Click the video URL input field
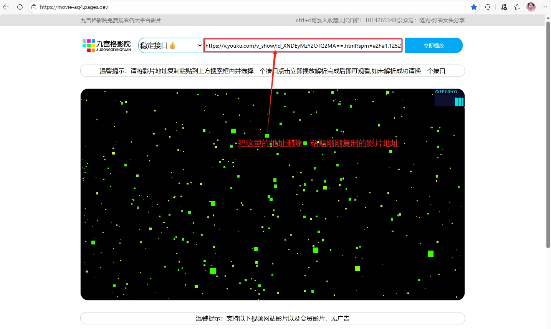This screenshot has width=551, height=329. [303, 46]
